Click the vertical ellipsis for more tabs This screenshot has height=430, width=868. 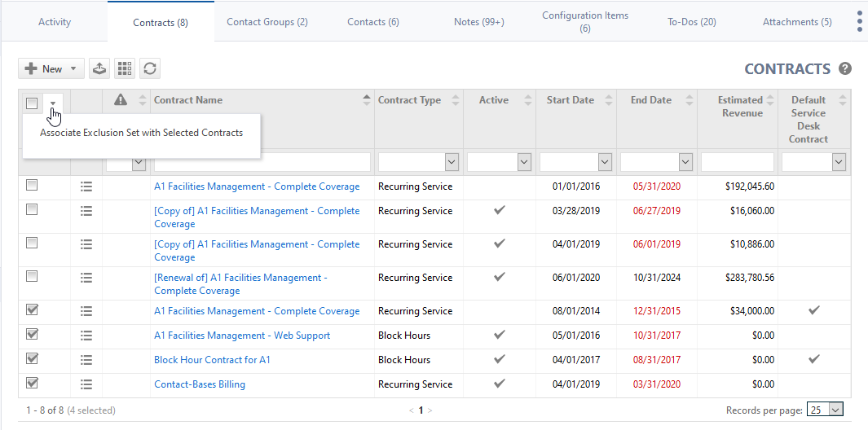tap(859, 22)
